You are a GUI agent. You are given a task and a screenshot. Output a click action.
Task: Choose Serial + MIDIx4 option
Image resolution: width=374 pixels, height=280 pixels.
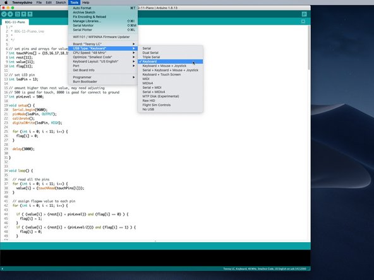point(171,91)
